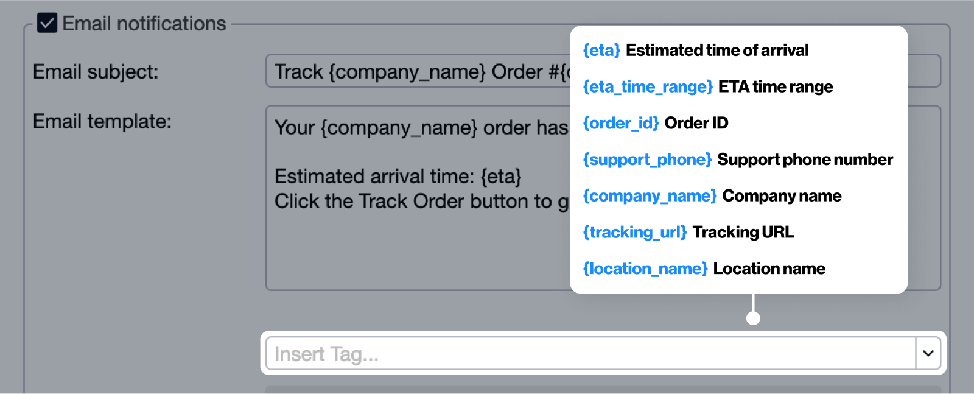974x394 pixels.
Task: Place cursor after Estimated arrival time line
Action: click(x=522, y=177)
